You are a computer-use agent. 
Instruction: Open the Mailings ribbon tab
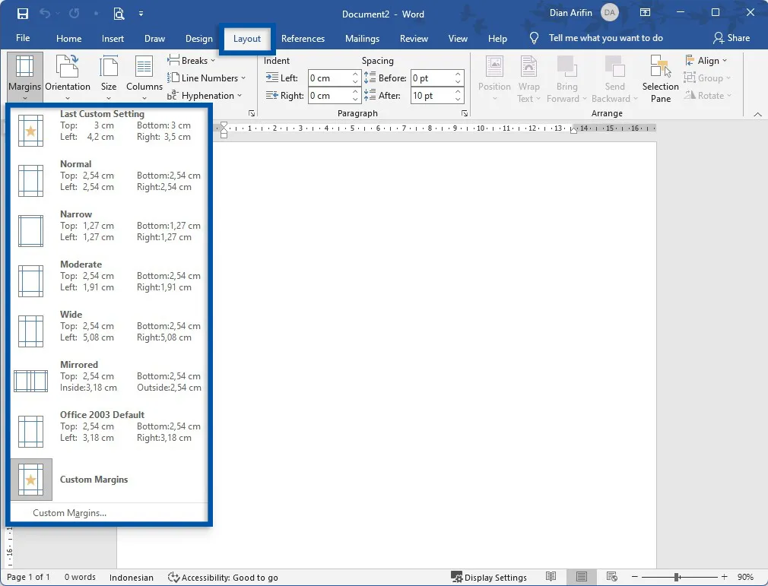click(362, 38)
